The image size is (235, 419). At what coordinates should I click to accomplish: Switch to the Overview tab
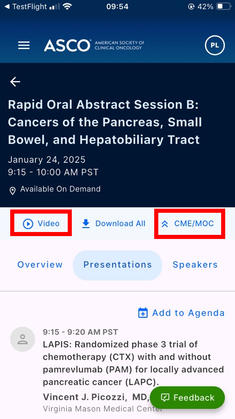tap(40, 265)
